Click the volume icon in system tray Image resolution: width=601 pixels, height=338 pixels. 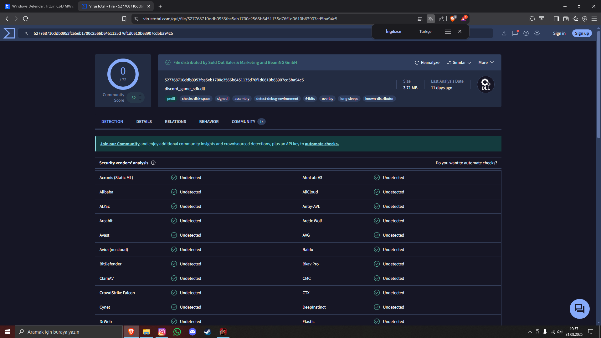point(560,332)
